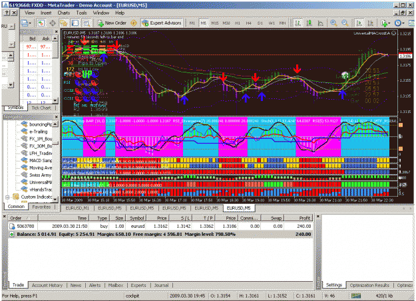Switch to the EURUSD,M1 chart tab
This screenshot has height=301, width=416.
[x=77, y=208]
